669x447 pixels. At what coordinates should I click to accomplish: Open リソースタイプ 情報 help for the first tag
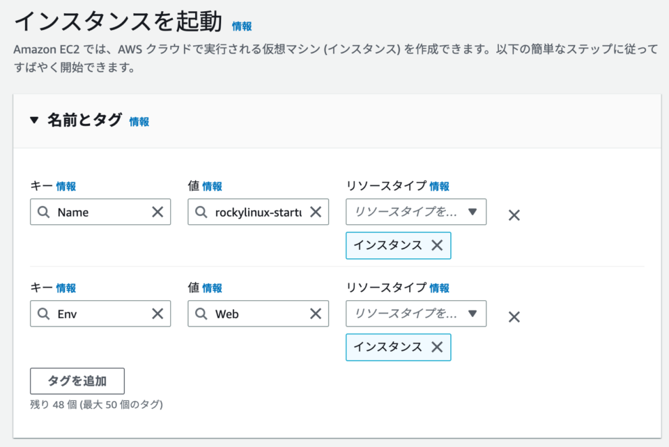click(440, 186)
